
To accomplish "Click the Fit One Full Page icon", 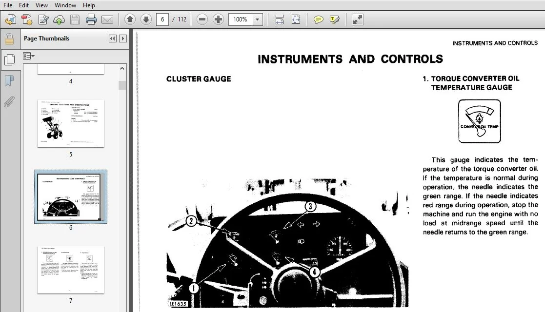I will point(296,19).
